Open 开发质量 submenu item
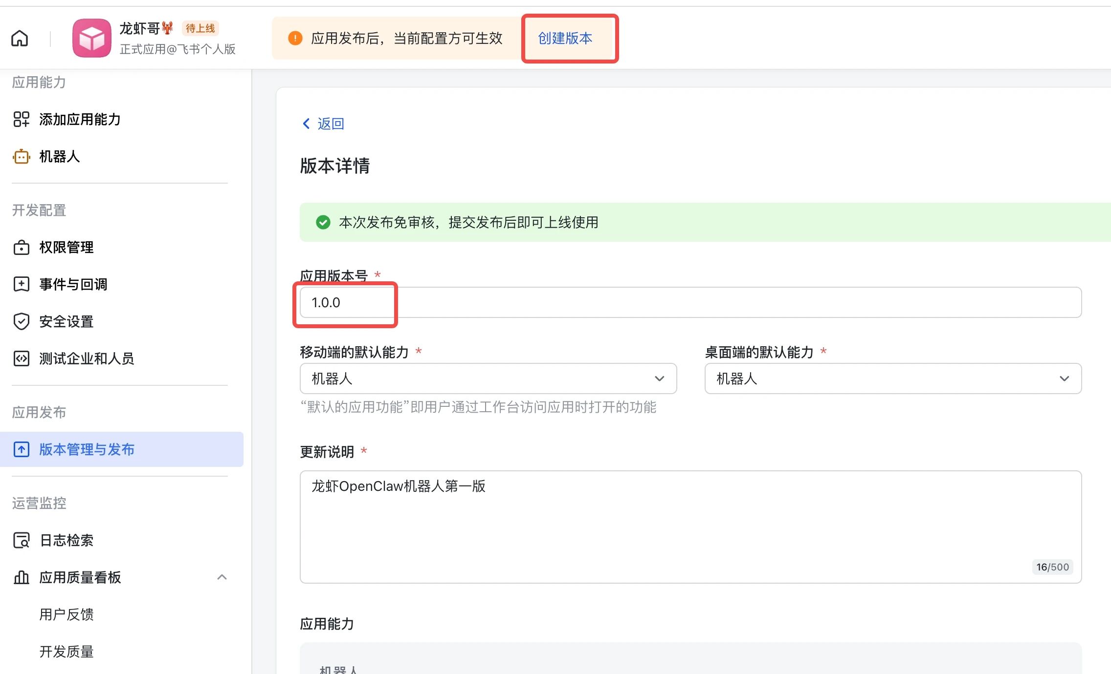The width and height of the screenshot is (1111, 674). click(67, 652)
